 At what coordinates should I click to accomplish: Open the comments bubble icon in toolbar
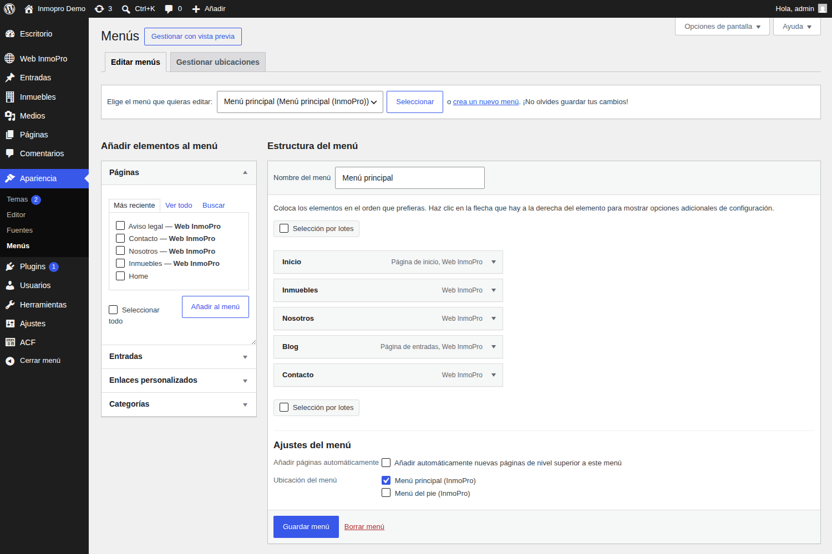[x=169, y=9]
